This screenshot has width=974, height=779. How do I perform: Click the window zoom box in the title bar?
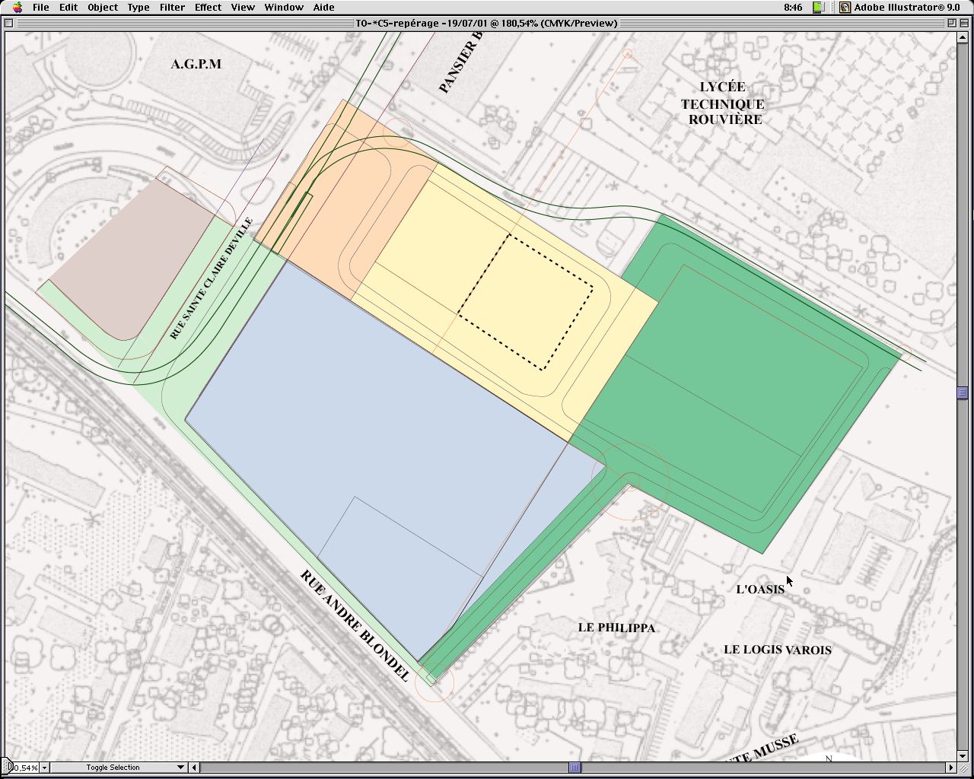(x=951, y=23)
